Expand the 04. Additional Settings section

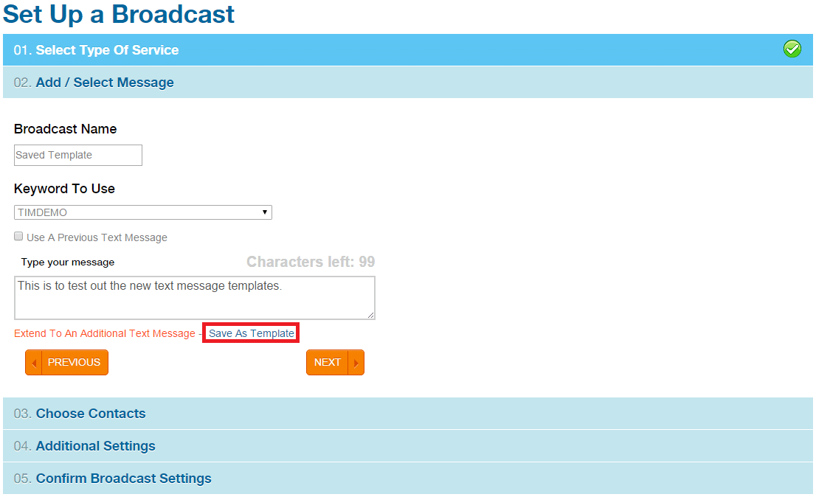(408, 446)
